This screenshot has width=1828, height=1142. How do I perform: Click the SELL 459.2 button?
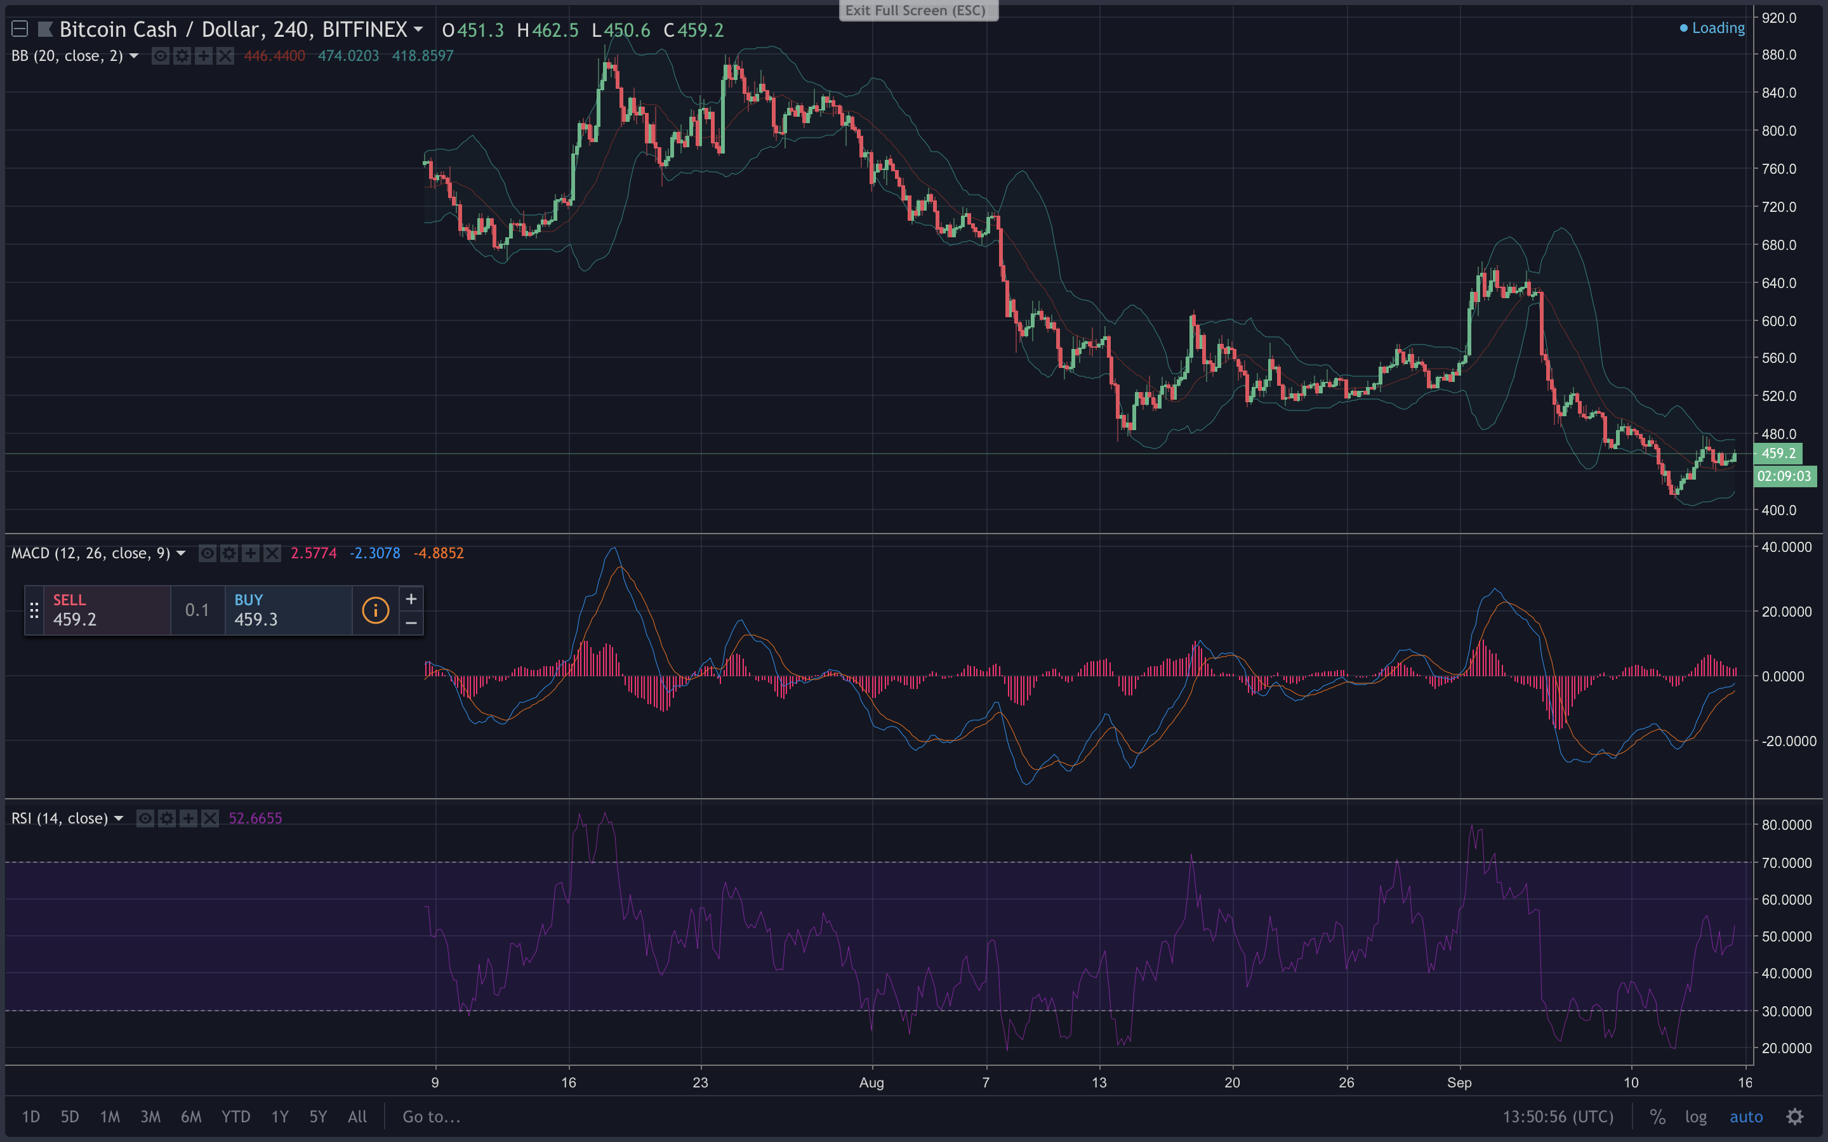(x=106, y=610)
